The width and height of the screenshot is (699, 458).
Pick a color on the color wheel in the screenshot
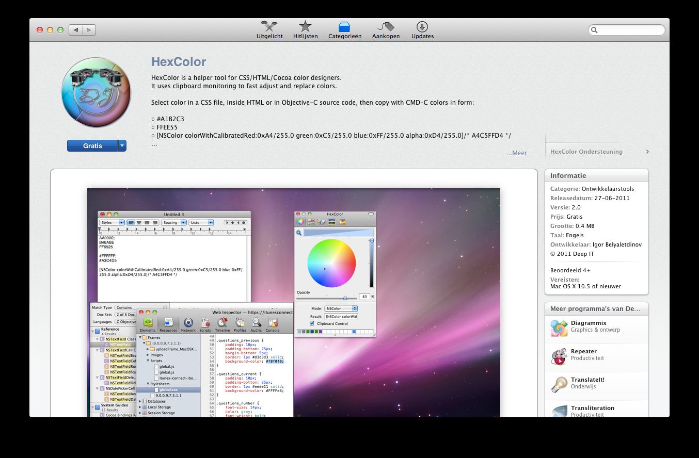tap(331, 264)
